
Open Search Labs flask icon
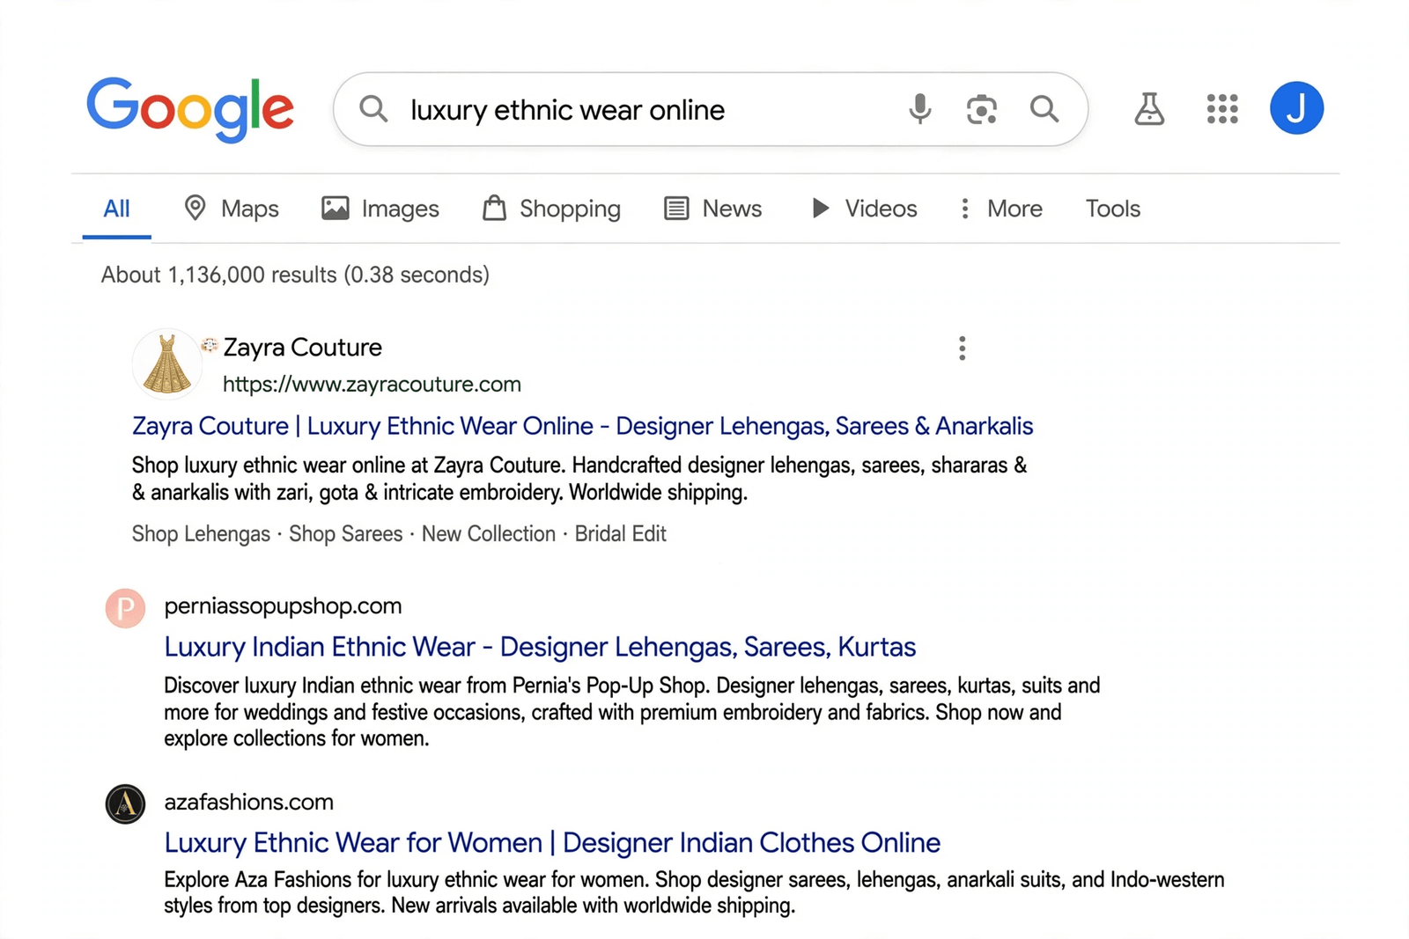pyautogui.click(x=1149, y=109)
